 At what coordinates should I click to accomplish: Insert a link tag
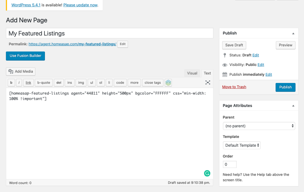28,82
